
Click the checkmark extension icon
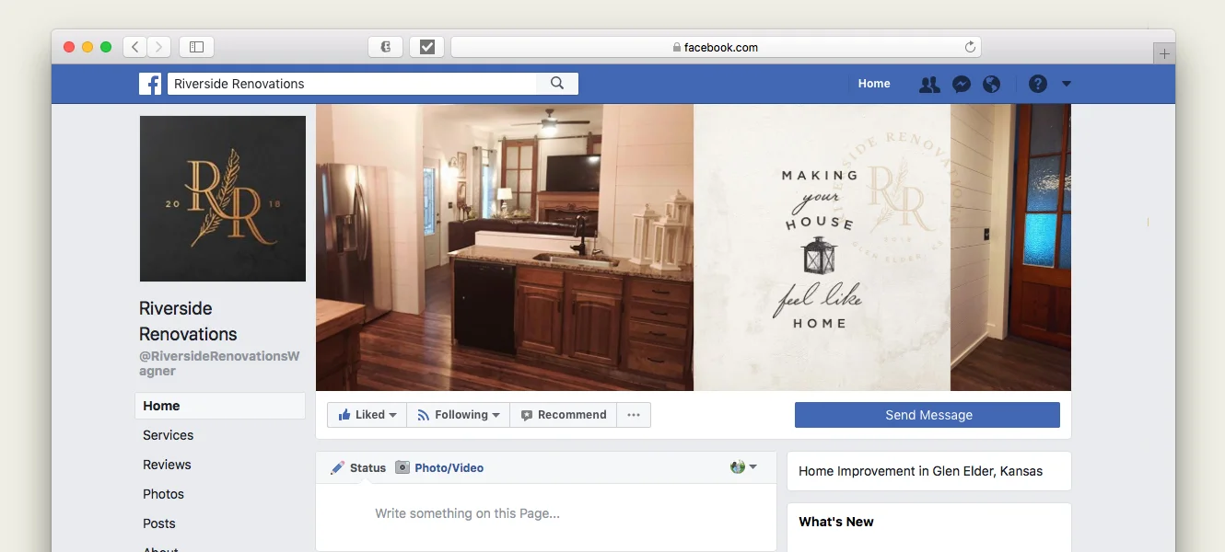pos(426,47)
